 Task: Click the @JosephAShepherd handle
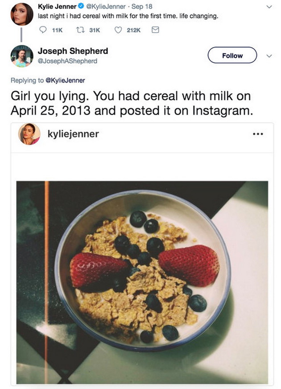click(67, 61)
